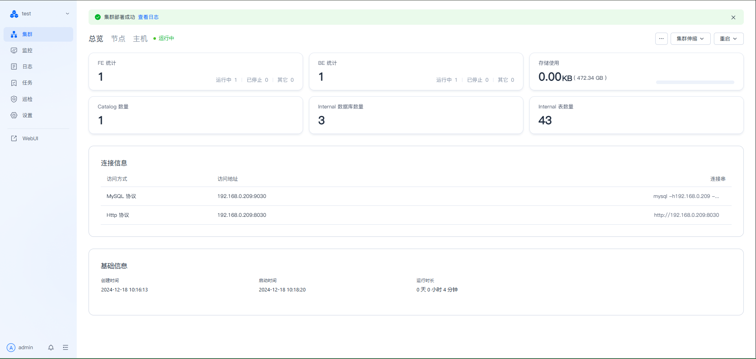Expand the test cluster selector dropdown
This screenshot has width=756, height=359.
pos(67,14)
